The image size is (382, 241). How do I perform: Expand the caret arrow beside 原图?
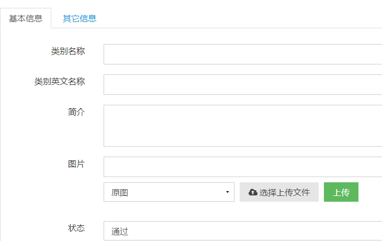pos(227,192)
